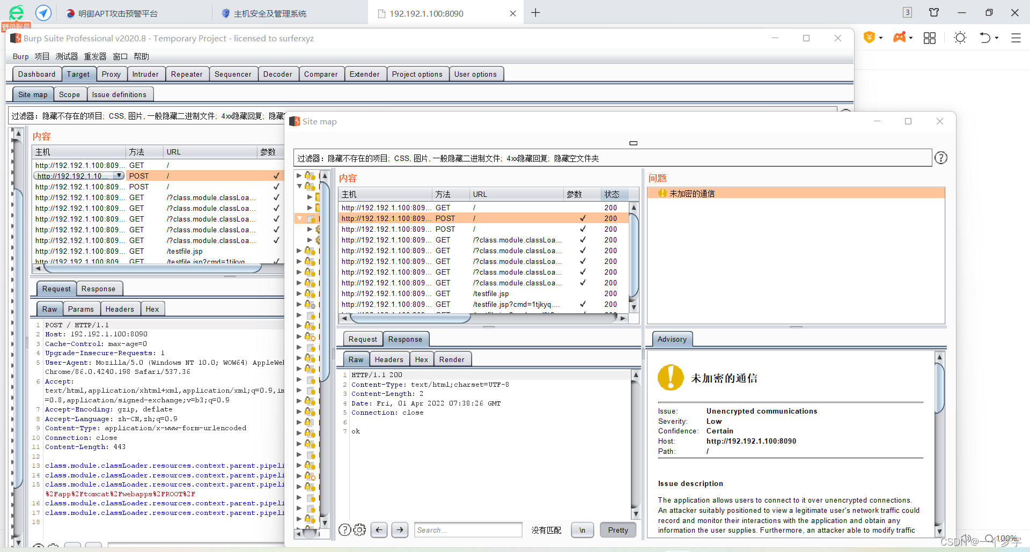Open the host dropdown in selected POST row
Image resolution: width=1030 pixels, height=552 pixels.
point(119,176)
